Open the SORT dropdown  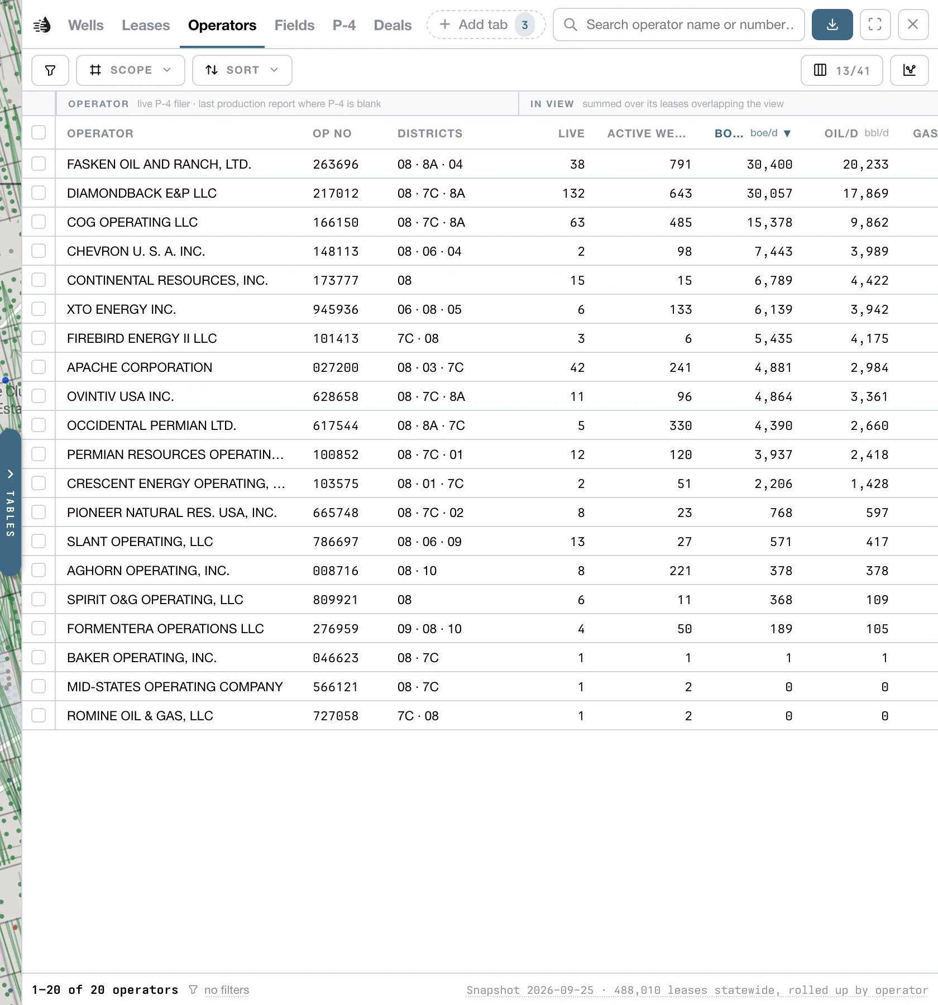(242, 70)
